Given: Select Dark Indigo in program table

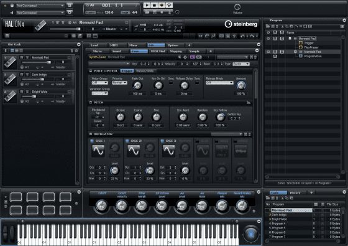Looking at the screenshot, I should (x=279, y=215).
